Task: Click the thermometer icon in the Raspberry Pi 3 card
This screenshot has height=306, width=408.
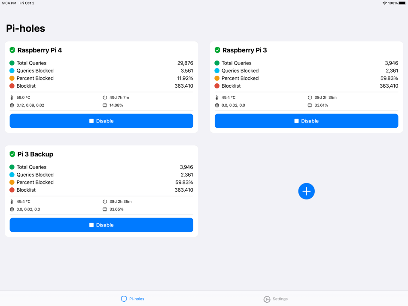Action: (x=217, y=98)
